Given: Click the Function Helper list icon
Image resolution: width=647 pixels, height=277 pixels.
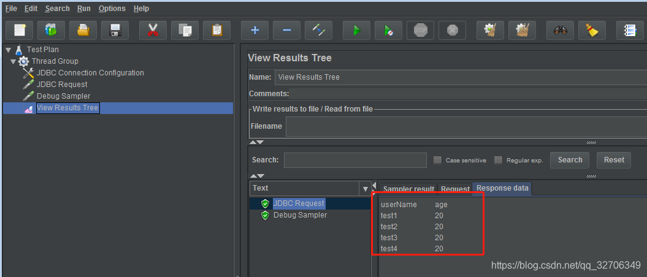Looking at the screenshot, I should tap(630, 30).
